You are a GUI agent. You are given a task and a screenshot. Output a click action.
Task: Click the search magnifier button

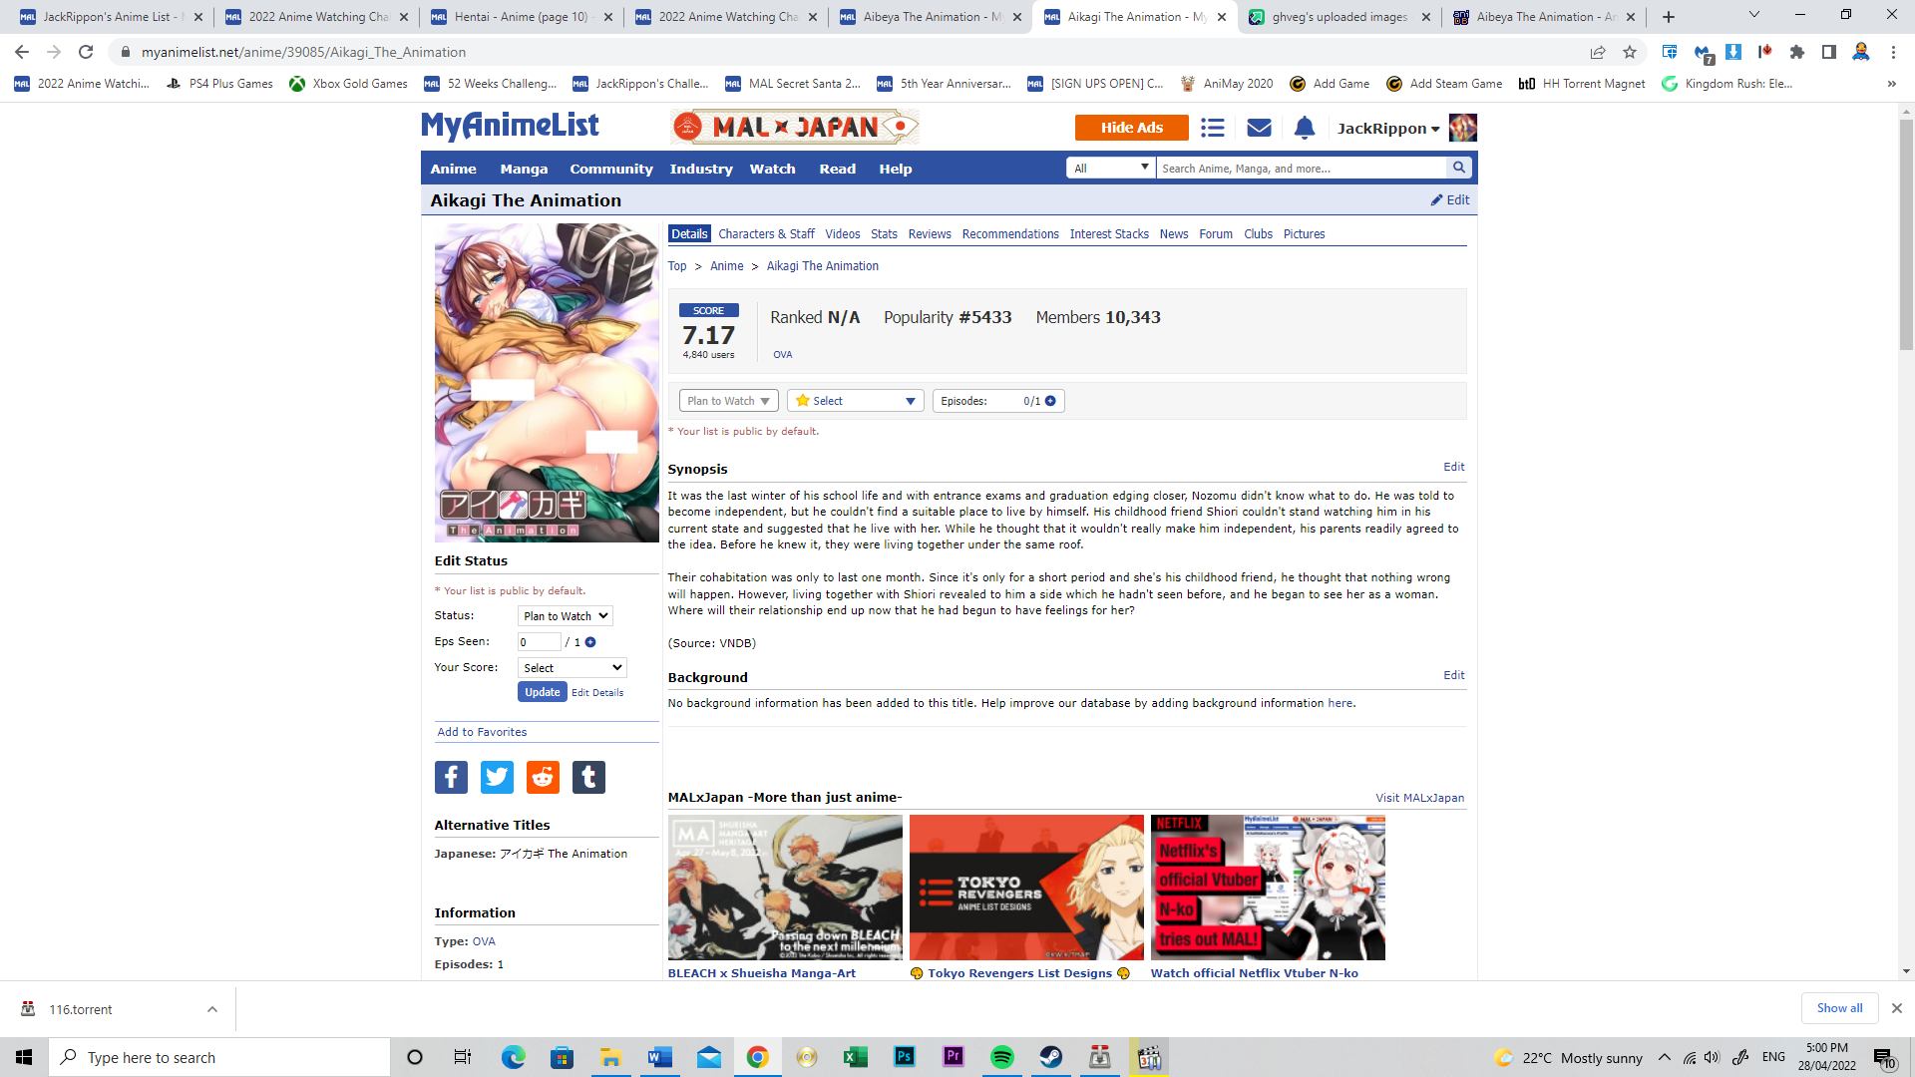(x=1459, y=169)
